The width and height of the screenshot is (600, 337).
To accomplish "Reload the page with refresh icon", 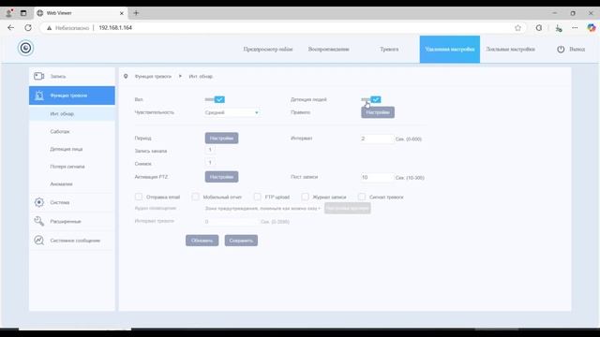I will click(x=28, y=27).
